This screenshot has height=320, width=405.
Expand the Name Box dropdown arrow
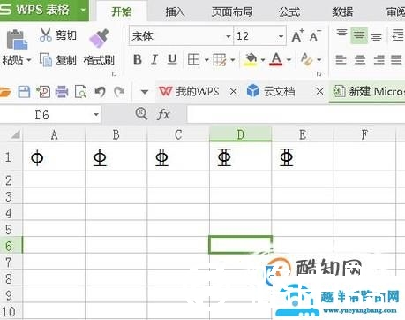click(x=96, y=115)
